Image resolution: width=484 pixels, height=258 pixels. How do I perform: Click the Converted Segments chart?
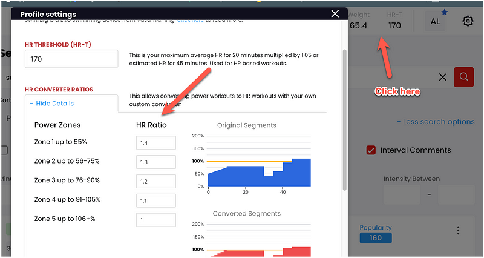coord(252,239)
